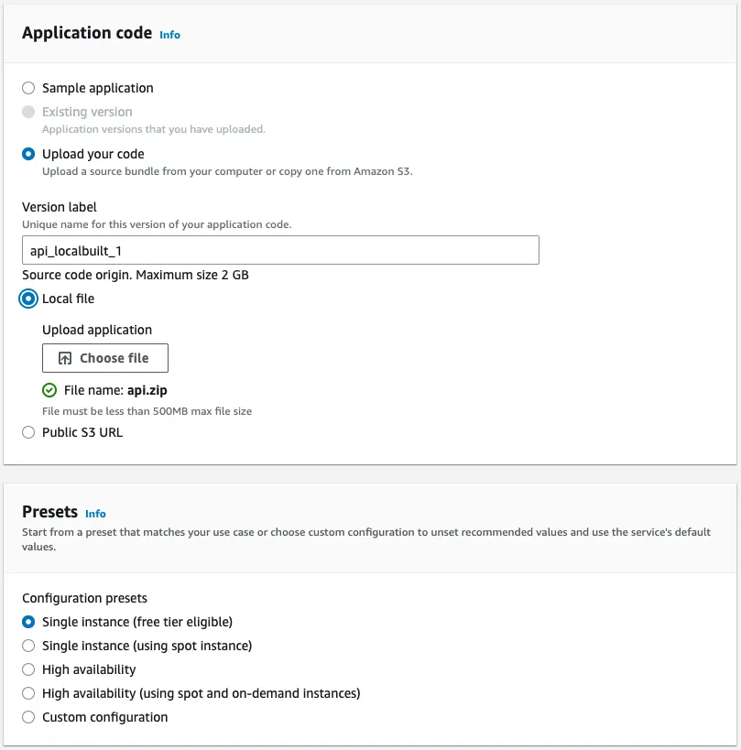Select Single instance (free tier eligible) preset
This screenshot has height=750, width=741.
coord(28,622)
